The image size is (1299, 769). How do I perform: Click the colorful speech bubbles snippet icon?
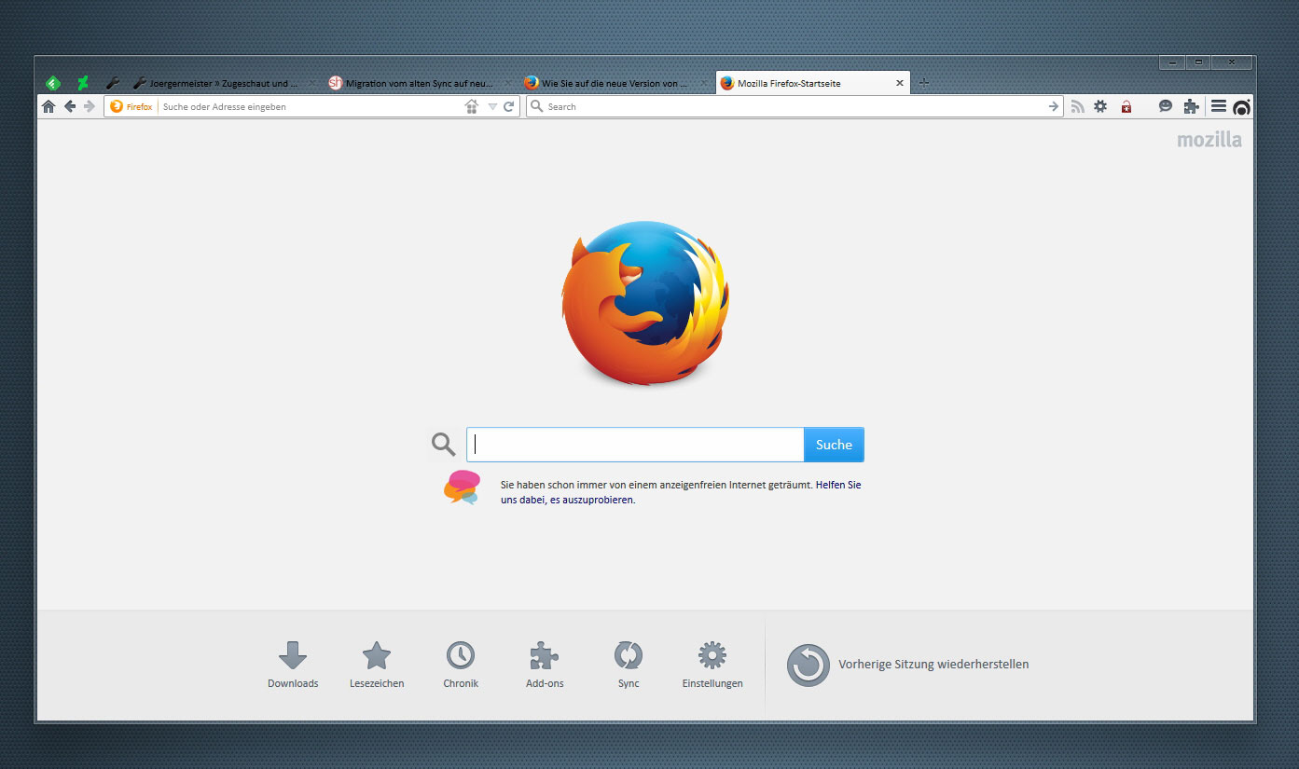(462, 487)
